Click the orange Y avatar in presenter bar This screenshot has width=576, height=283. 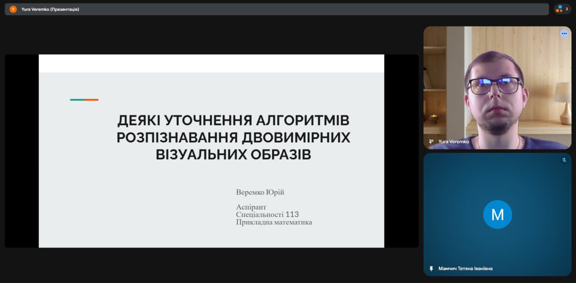[x=13, y=9]
